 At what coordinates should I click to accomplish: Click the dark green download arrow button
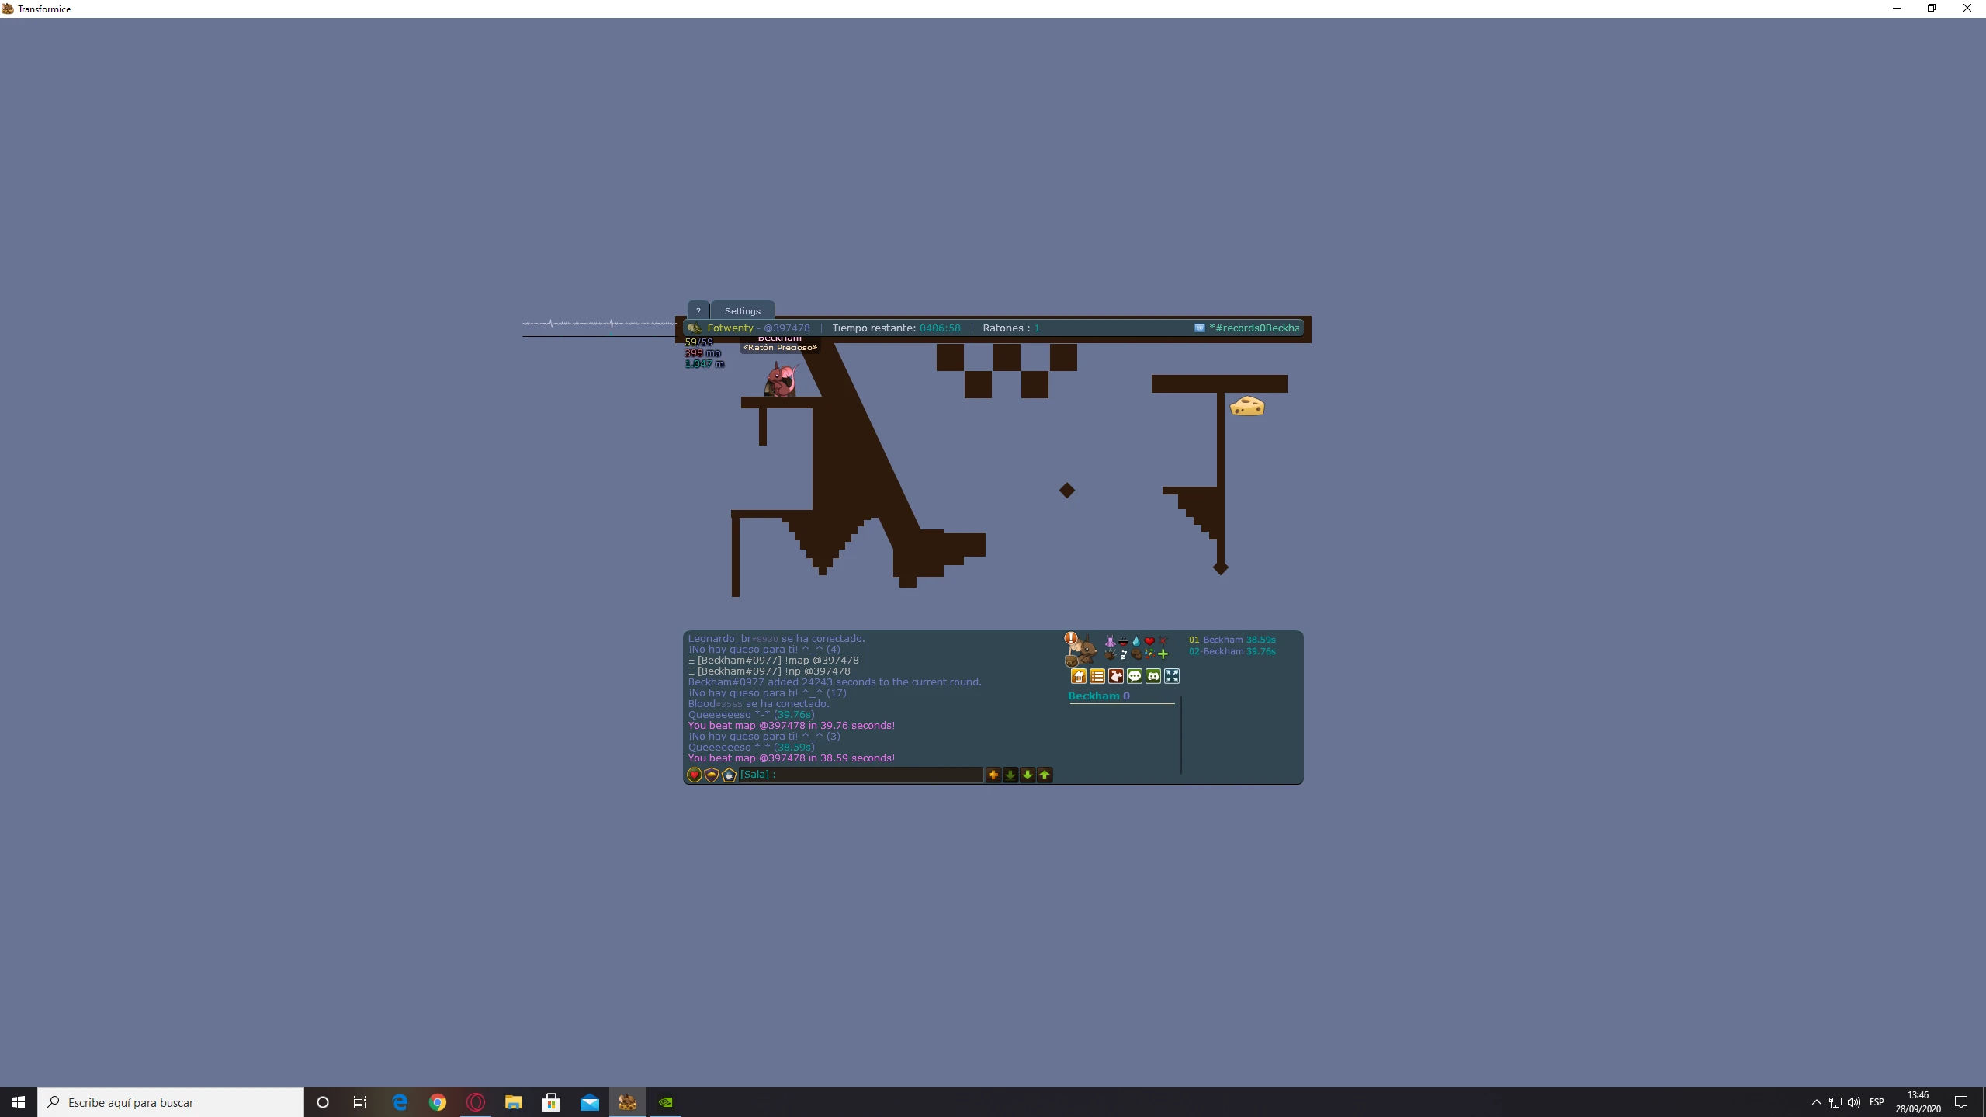[1010, 775]
